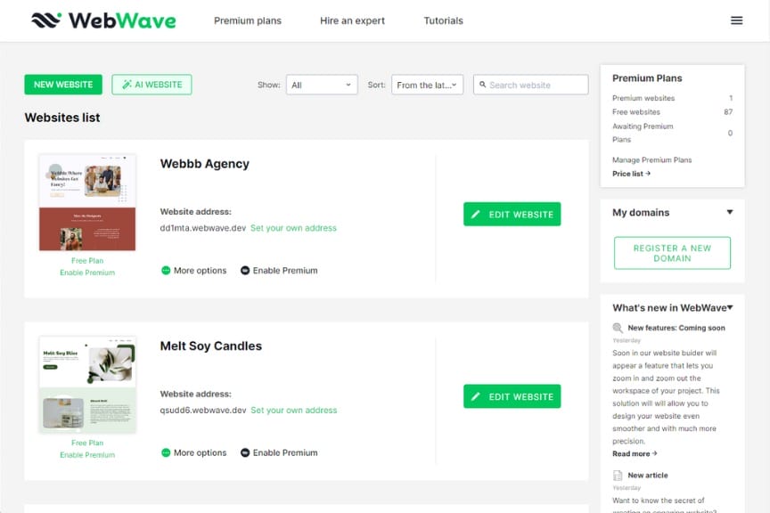The image size is (770, 513).
Task: Click the Webbb Agency site thumbnail
Action: (87, 202)
